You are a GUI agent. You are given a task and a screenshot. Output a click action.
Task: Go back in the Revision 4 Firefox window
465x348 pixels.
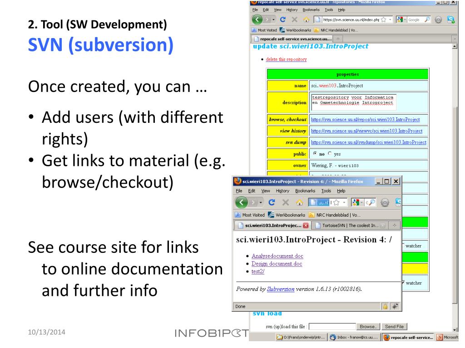242,203
